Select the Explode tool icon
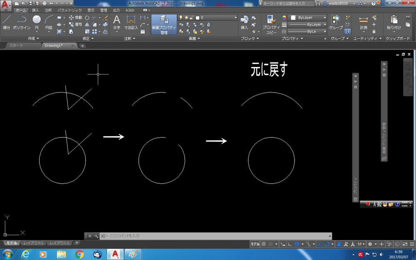Screen dimensions: 416x260 pyautogui.click(x=105, y=25)
